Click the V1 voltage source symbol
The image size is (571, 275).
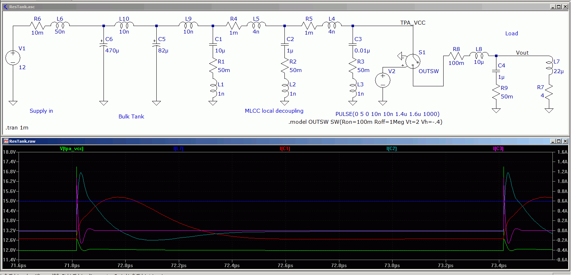click(13, 58)
